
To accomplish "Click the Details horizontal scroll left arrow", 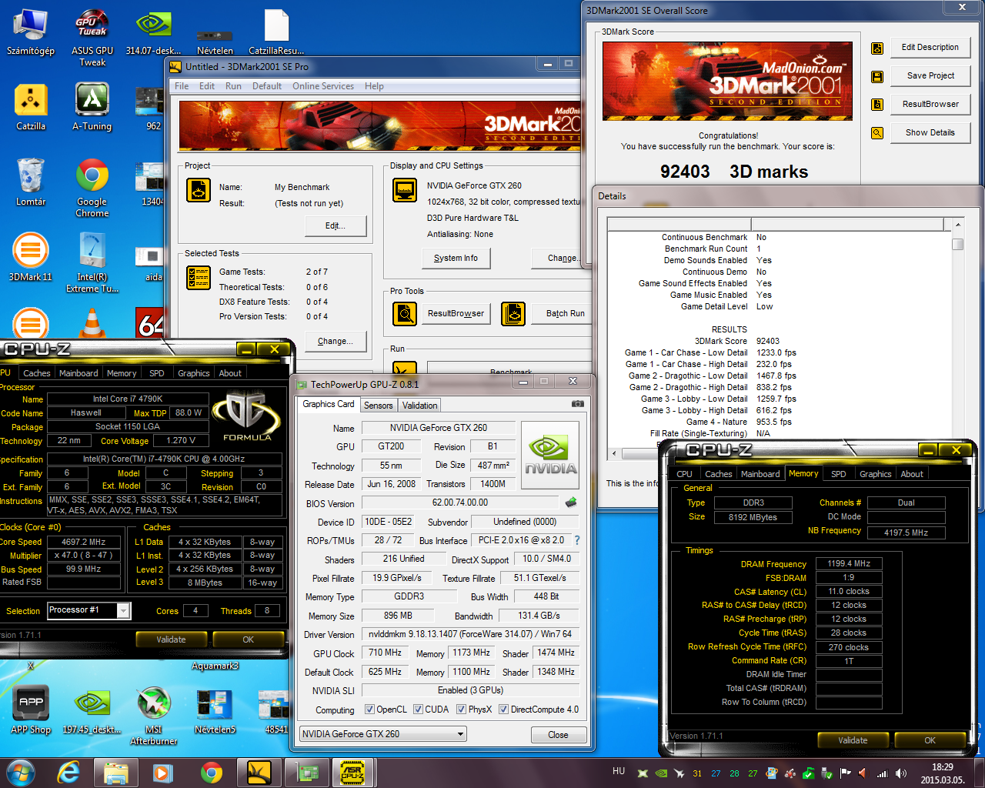I will pos(613,454).
